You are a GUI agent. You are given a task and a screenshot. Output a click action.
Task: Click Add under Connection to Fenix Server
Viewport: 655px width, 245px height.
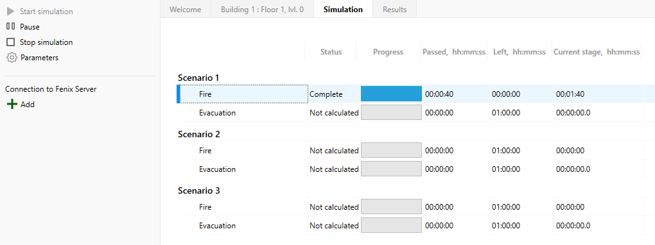pos(28,105)
